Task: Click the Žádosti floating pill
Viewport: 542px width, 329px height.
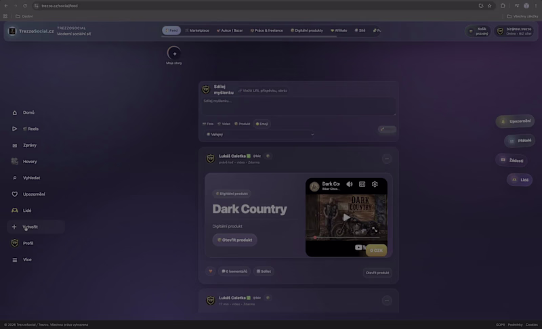Action: click(512, 160)
